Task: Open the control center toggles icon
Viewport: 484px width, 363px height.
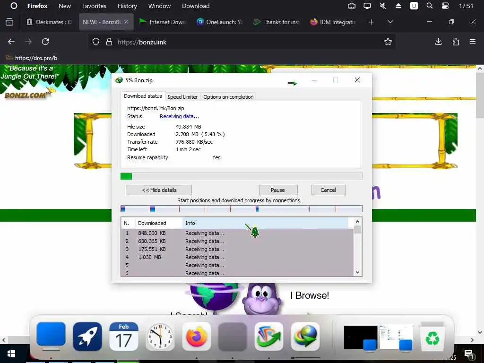Action: click(445, 6)
